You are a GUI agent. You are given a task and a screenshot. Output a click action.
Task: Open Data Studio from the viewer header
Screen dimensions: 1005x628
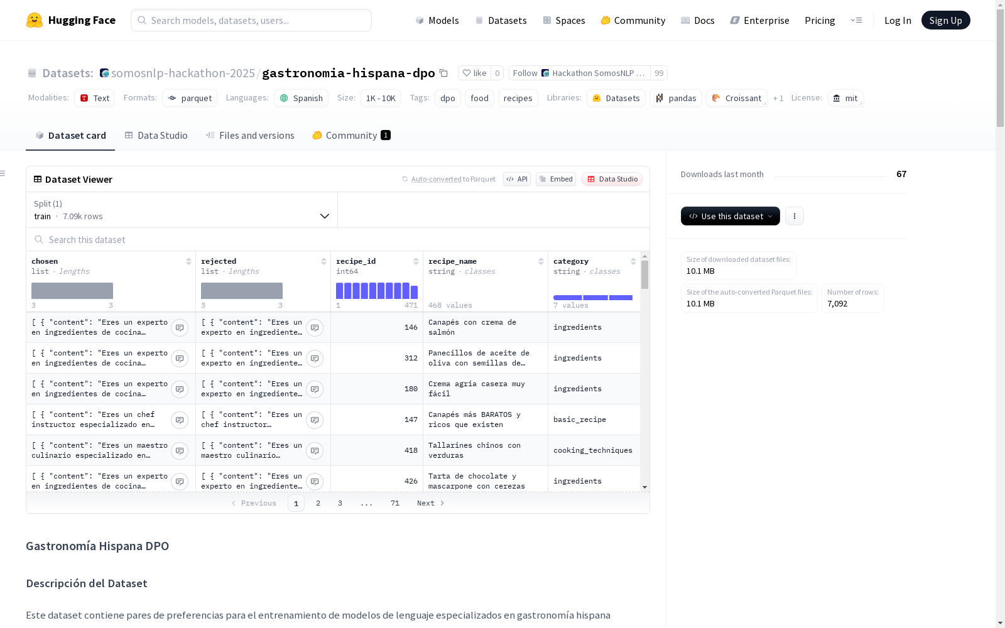(612, 179)
